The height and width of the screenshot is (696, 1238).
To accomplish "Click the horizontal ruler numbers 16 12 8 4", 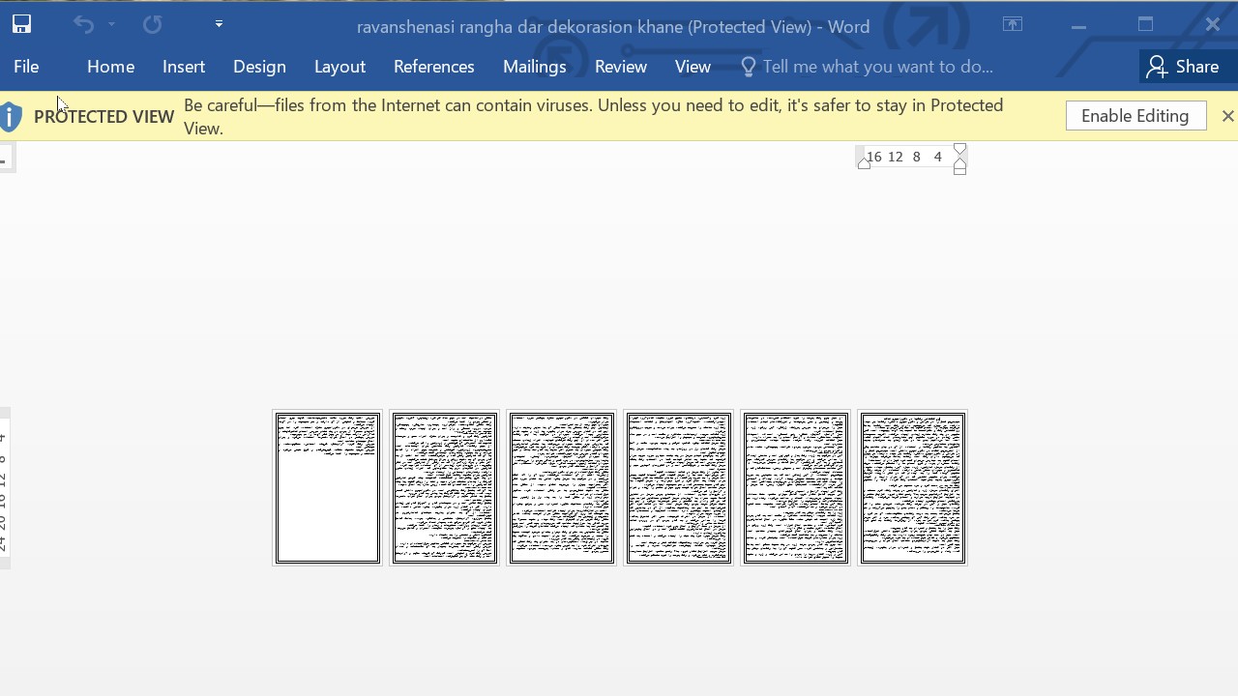I will click(x=904, y=157).
